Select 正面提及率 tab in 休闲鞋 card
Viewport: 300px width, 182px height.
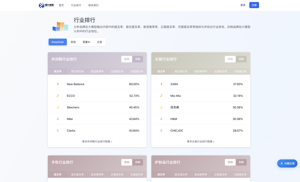(117, 72)
